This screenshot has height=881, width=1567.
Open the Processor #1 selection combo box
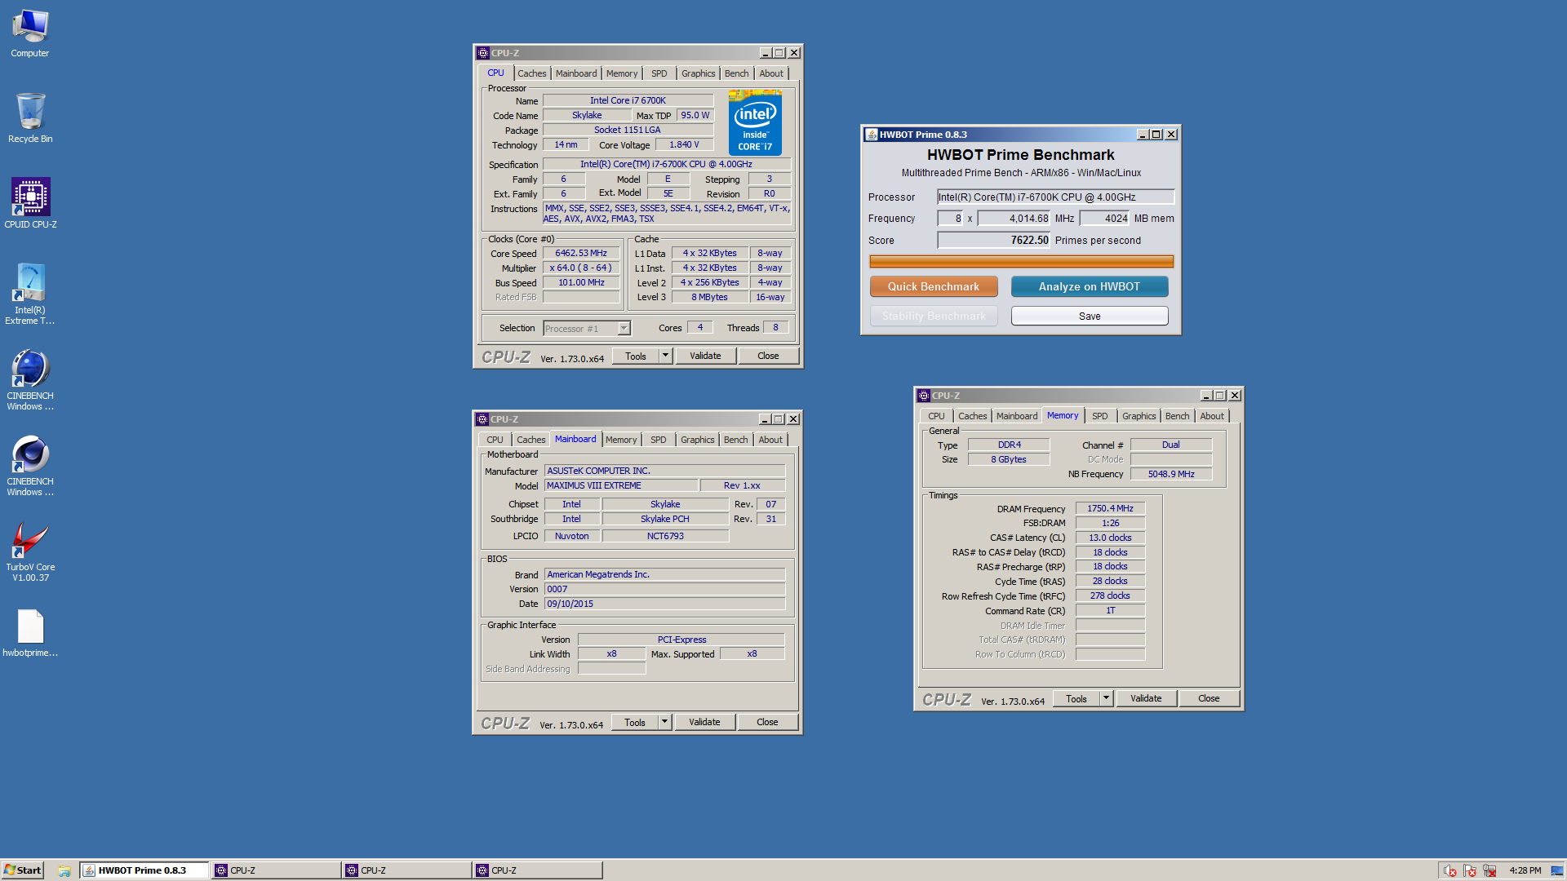click(587, 328)
